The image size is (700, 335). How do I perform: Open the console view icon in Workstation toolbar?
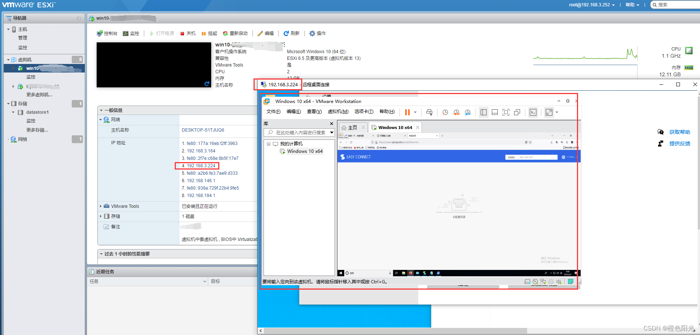click(533, 112)
